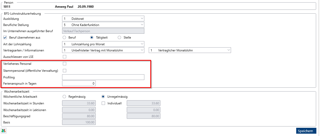Open the Art der Lohnzahlung dropdown
The height and width of the screenshot is (136, 320).
[103, 44]
